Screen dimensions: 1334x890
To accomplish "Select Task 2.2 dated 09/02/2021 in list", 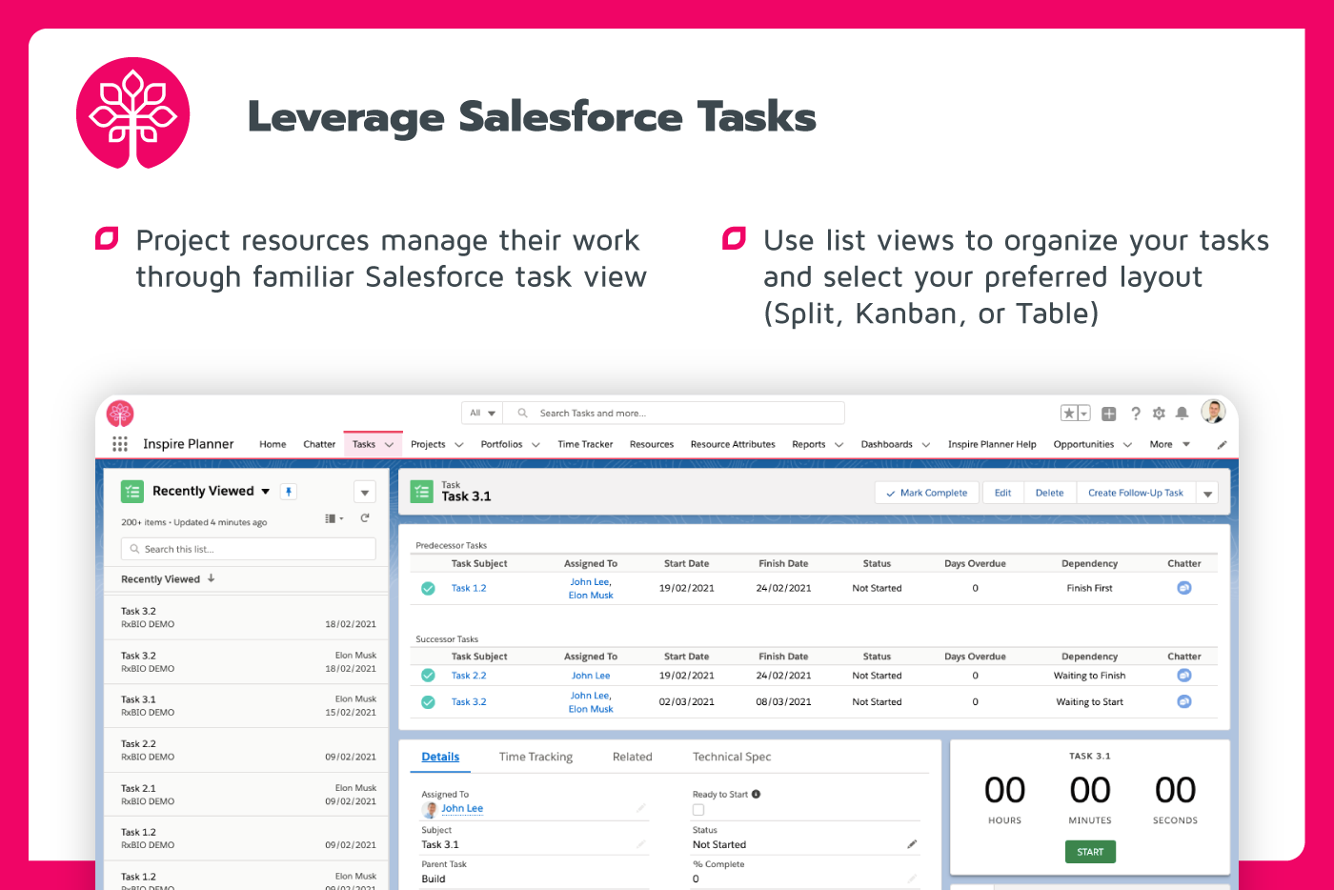I will coord(247,751).
